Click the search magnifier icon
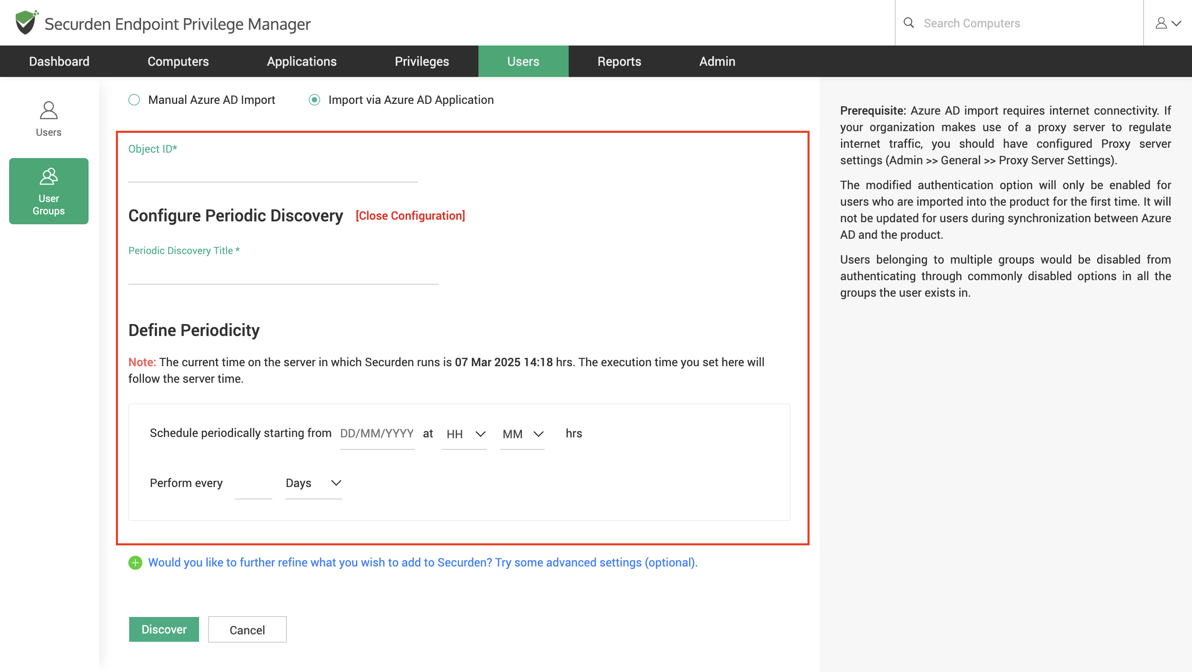Screen dimensions: 1192x672 (909, 23)
